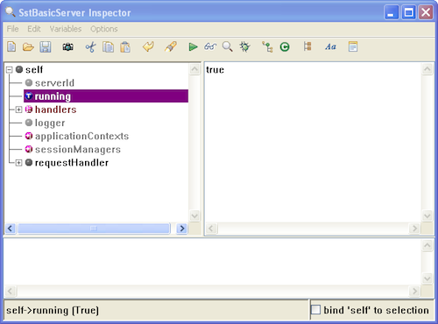Click the bug Debug icon
438x324 pixels.
pyautogui.click(x=244, y=46)
